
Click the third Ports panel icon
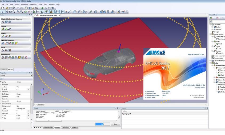click(x=10, y=50)
